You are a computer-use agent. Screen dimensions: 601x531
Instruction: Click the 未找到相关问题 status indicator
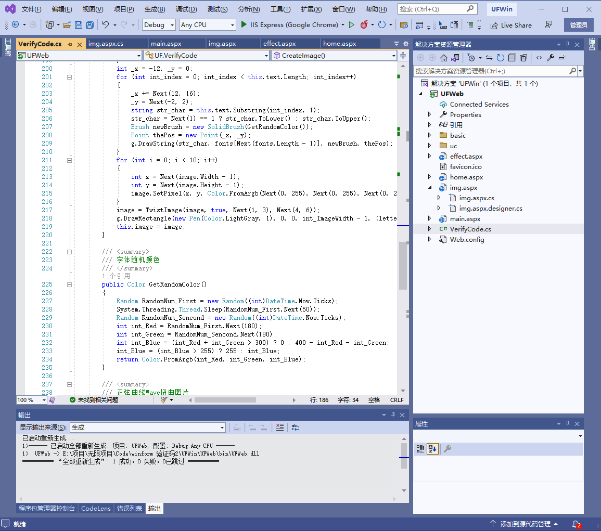(94, 400)
